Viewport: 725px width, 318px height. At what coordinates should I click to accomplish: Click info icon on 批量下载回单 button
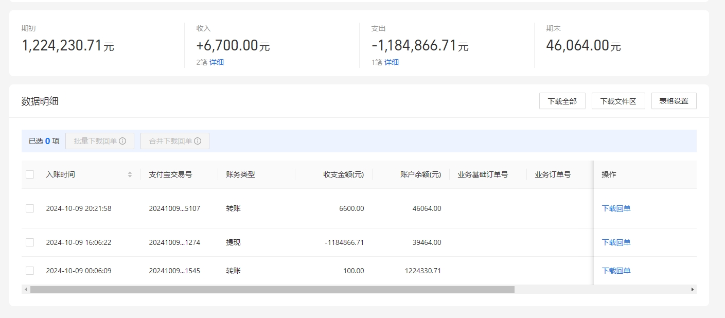coord(122,141)
